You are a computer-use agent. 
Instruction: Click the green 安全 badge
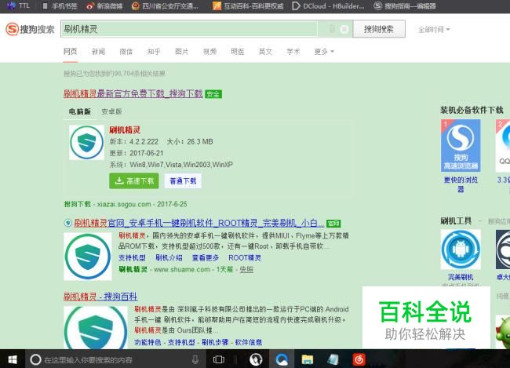coord(213,94)
